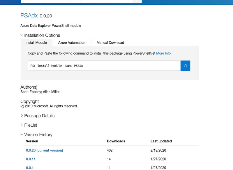The width and height of the screenshot is (233, 170).
Task: Click the 14 downloads cell for 0.0.11
Action: (x=109, y=159)
